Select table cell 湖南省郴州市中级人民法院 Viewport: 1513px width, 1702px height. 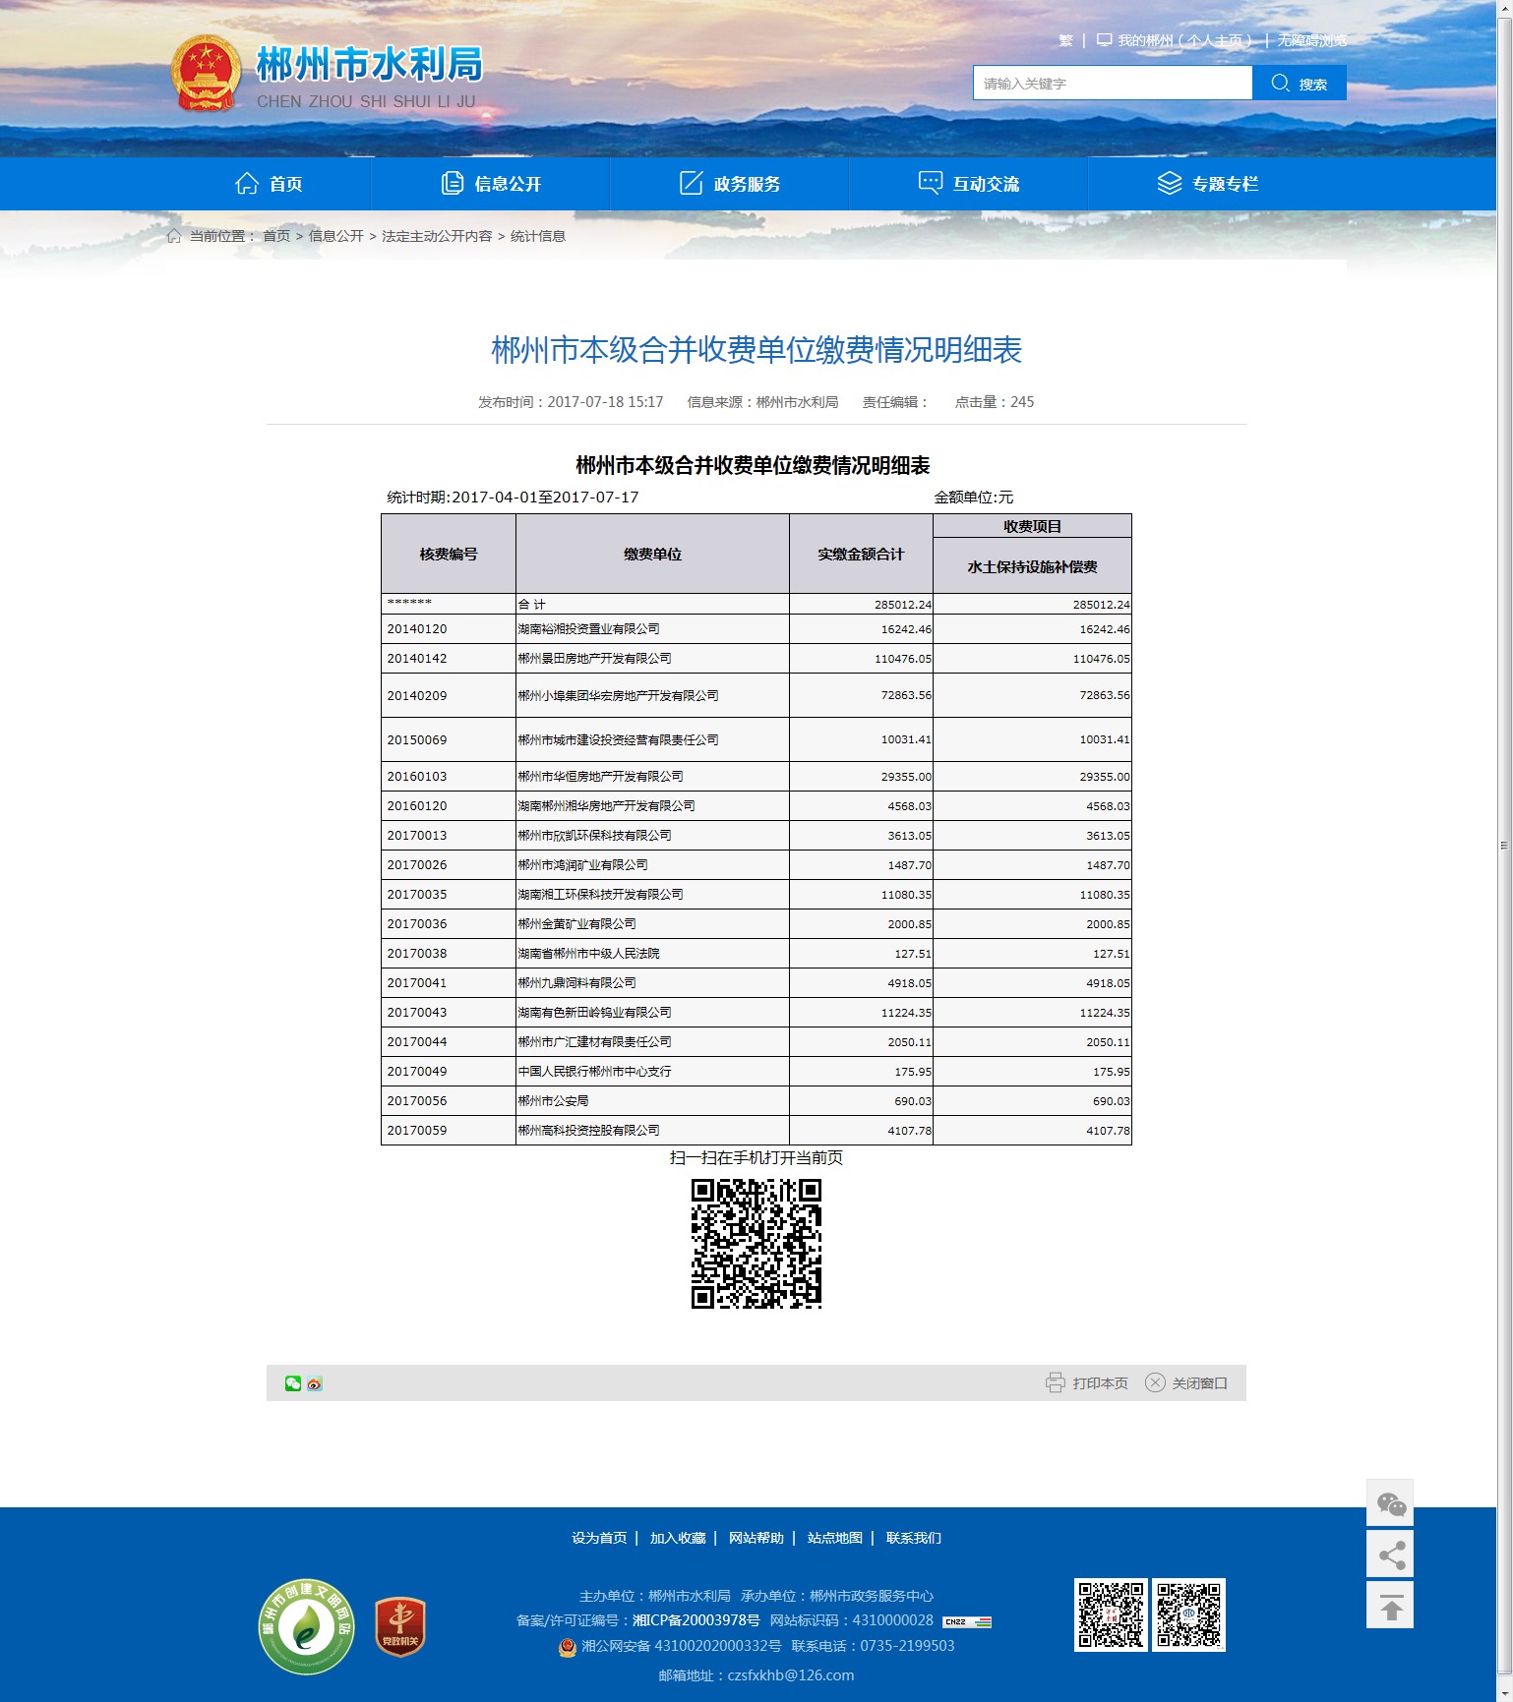click(x=652, y=954)
